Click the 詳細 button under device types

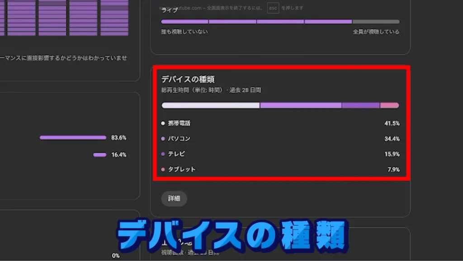coord(174,199)
